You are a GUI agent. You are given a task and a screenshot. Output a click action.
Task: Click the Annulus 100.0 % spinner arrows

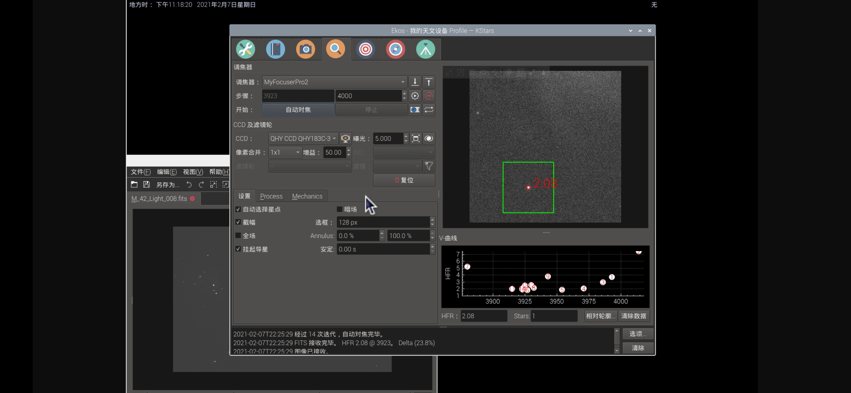(432, 236)
